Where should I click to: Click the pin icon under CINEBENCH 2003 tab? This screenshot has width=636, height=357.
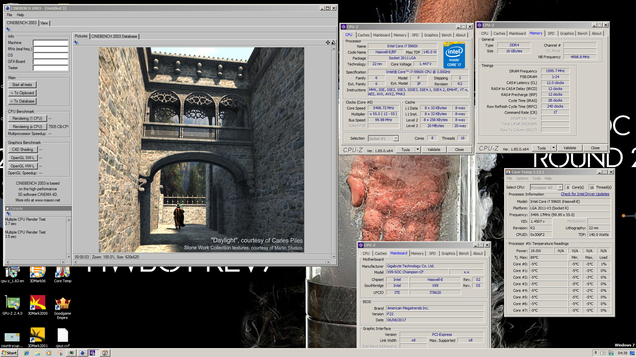(8, 29)
